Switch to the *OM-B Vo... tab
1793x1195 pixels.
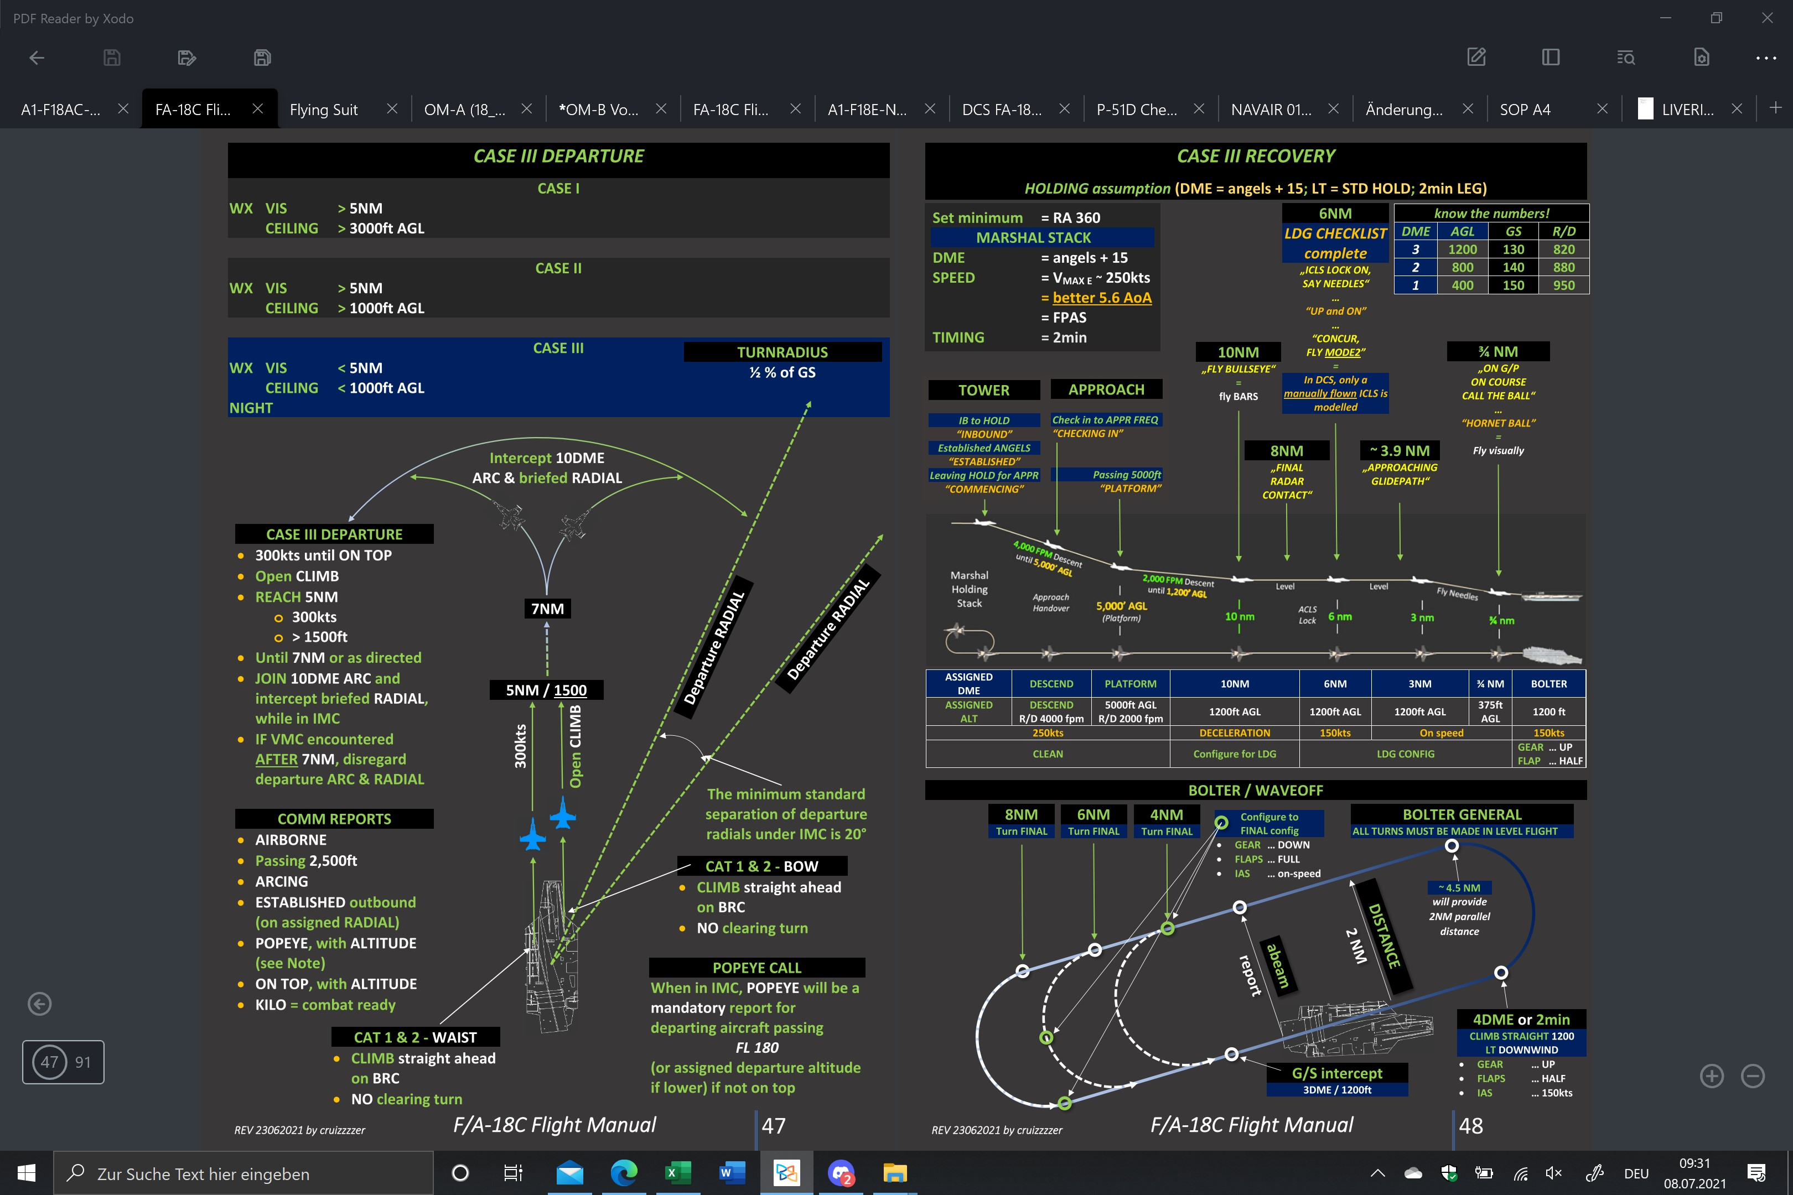(x=598, y=110)
